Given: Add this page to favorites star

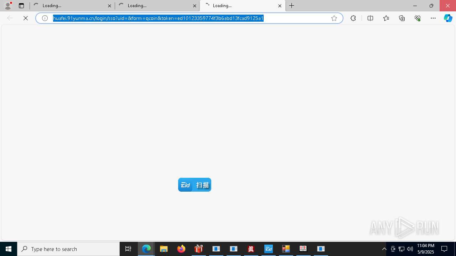Looking at the screenshot, I should point(334,18).
